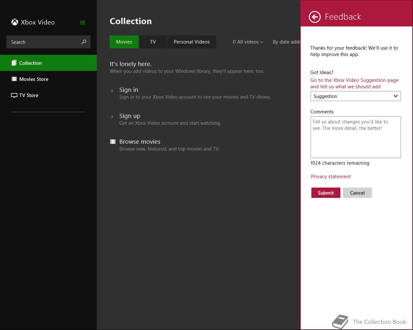Click the Sign in chevron

112,91
